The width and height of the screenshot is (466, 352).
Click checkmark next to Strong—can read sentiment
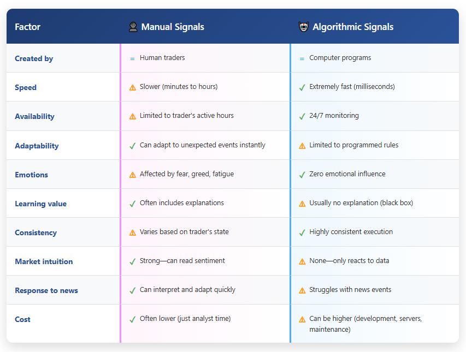[133, 261]
